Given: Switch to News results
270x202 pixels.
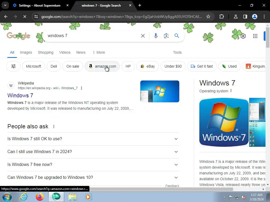Looking at the screenshot, I should tap(81, 52).
